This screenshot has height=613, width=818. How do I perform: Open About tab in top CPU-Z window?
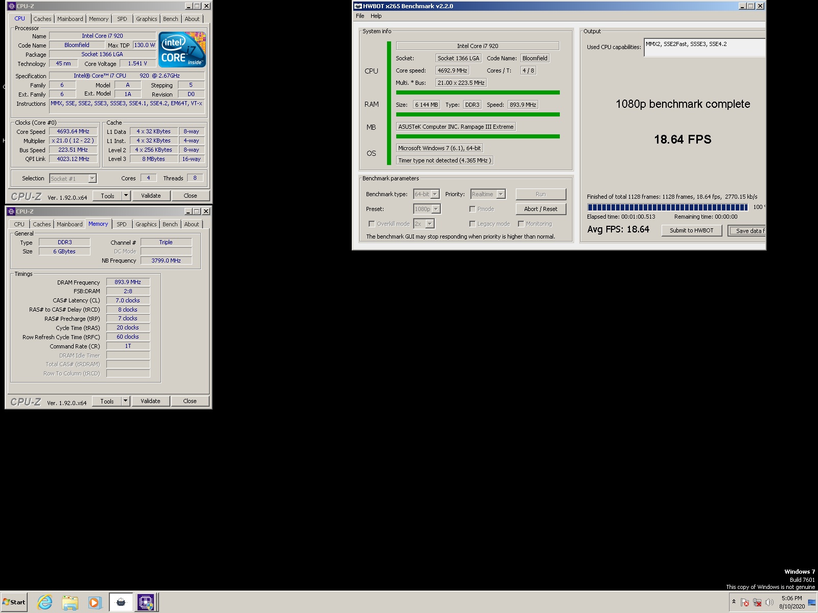pos(192,19)
